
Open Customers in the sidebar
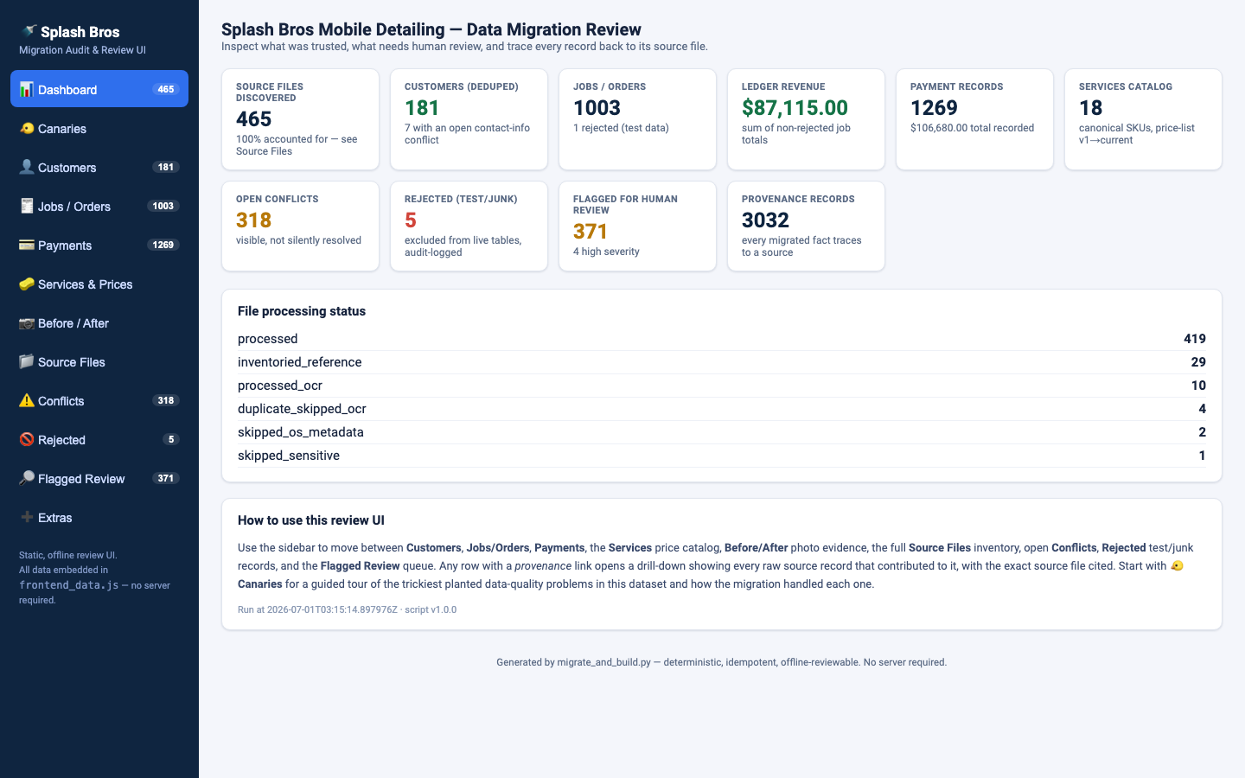(99, 167)
